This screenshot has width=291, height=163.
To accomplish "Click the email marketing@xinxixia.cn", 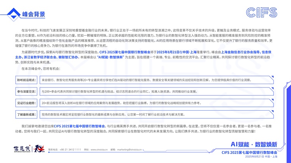I will pos(129,150).
